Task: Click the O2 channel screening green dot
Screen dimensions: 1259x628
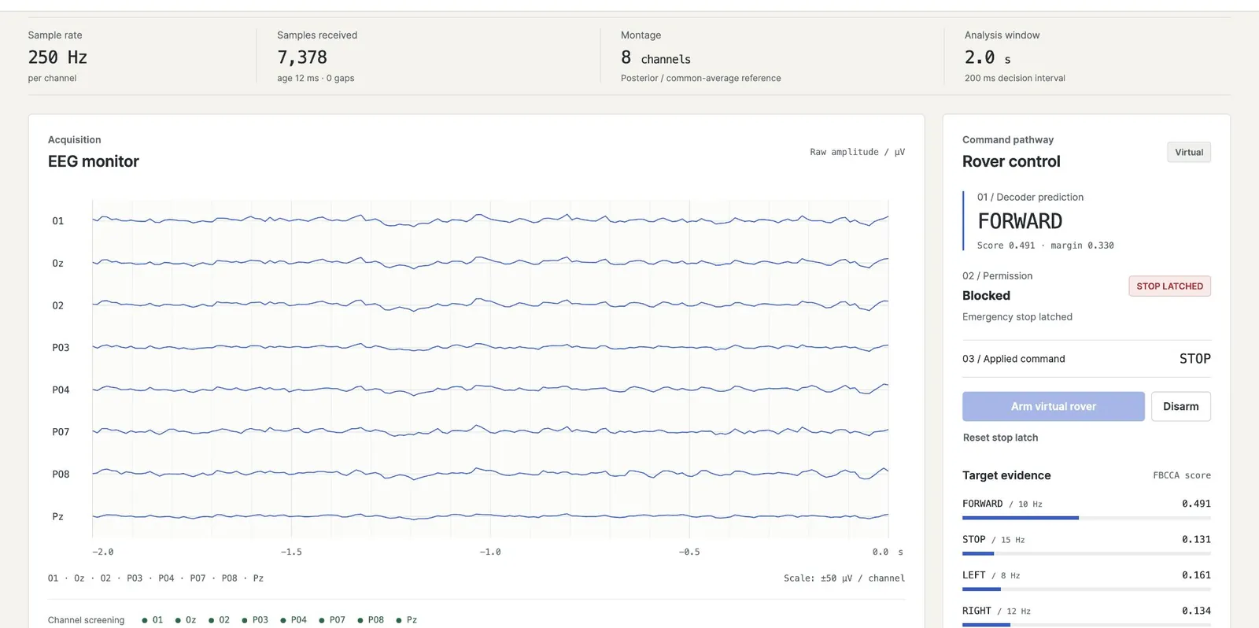Action: [x=211, y=620]
